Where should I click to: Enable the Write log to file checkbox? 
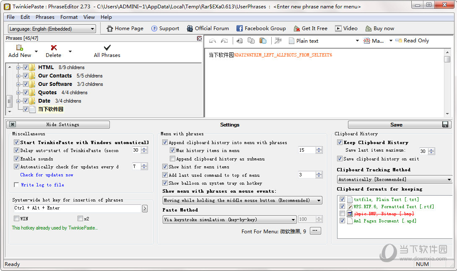tap(17, 185)
